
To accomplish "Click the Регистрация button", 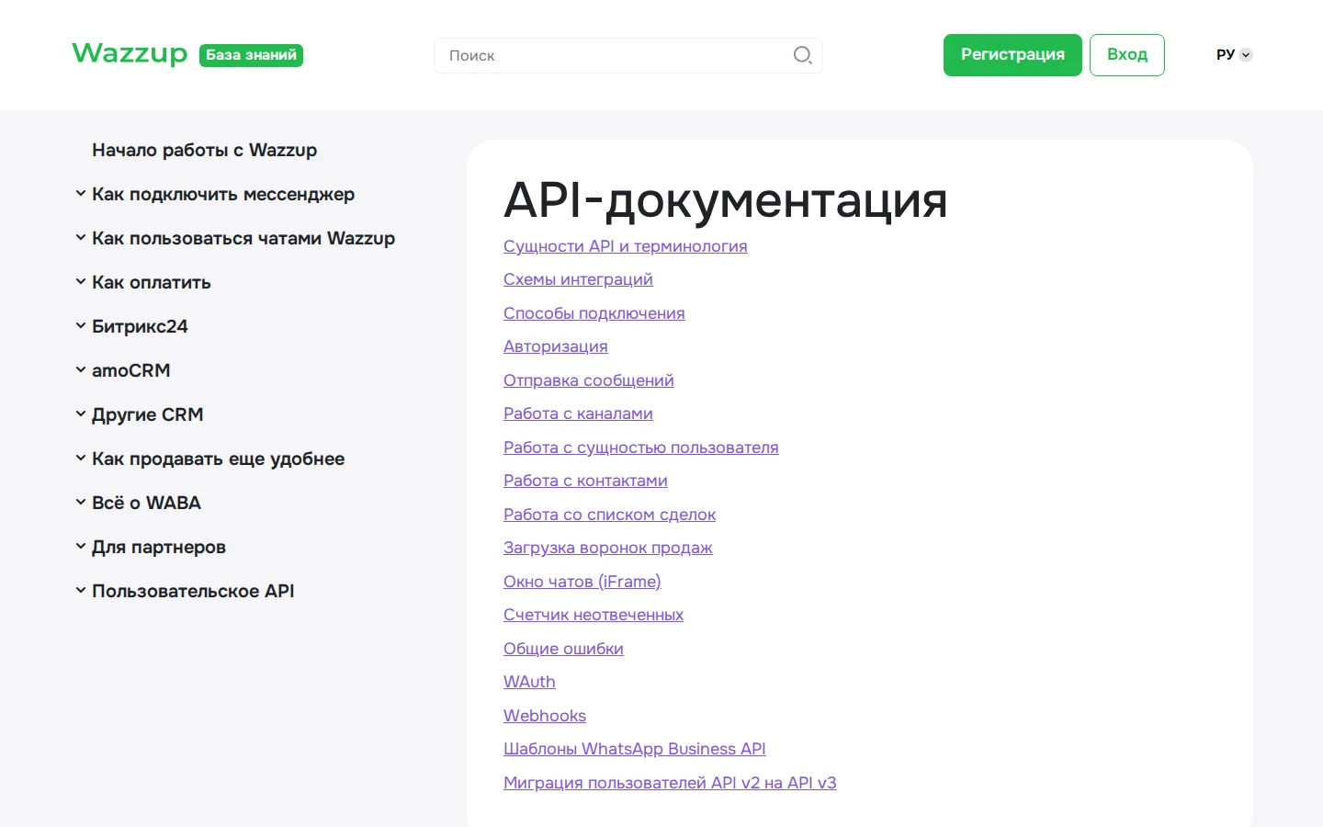I will (1012, 55).
